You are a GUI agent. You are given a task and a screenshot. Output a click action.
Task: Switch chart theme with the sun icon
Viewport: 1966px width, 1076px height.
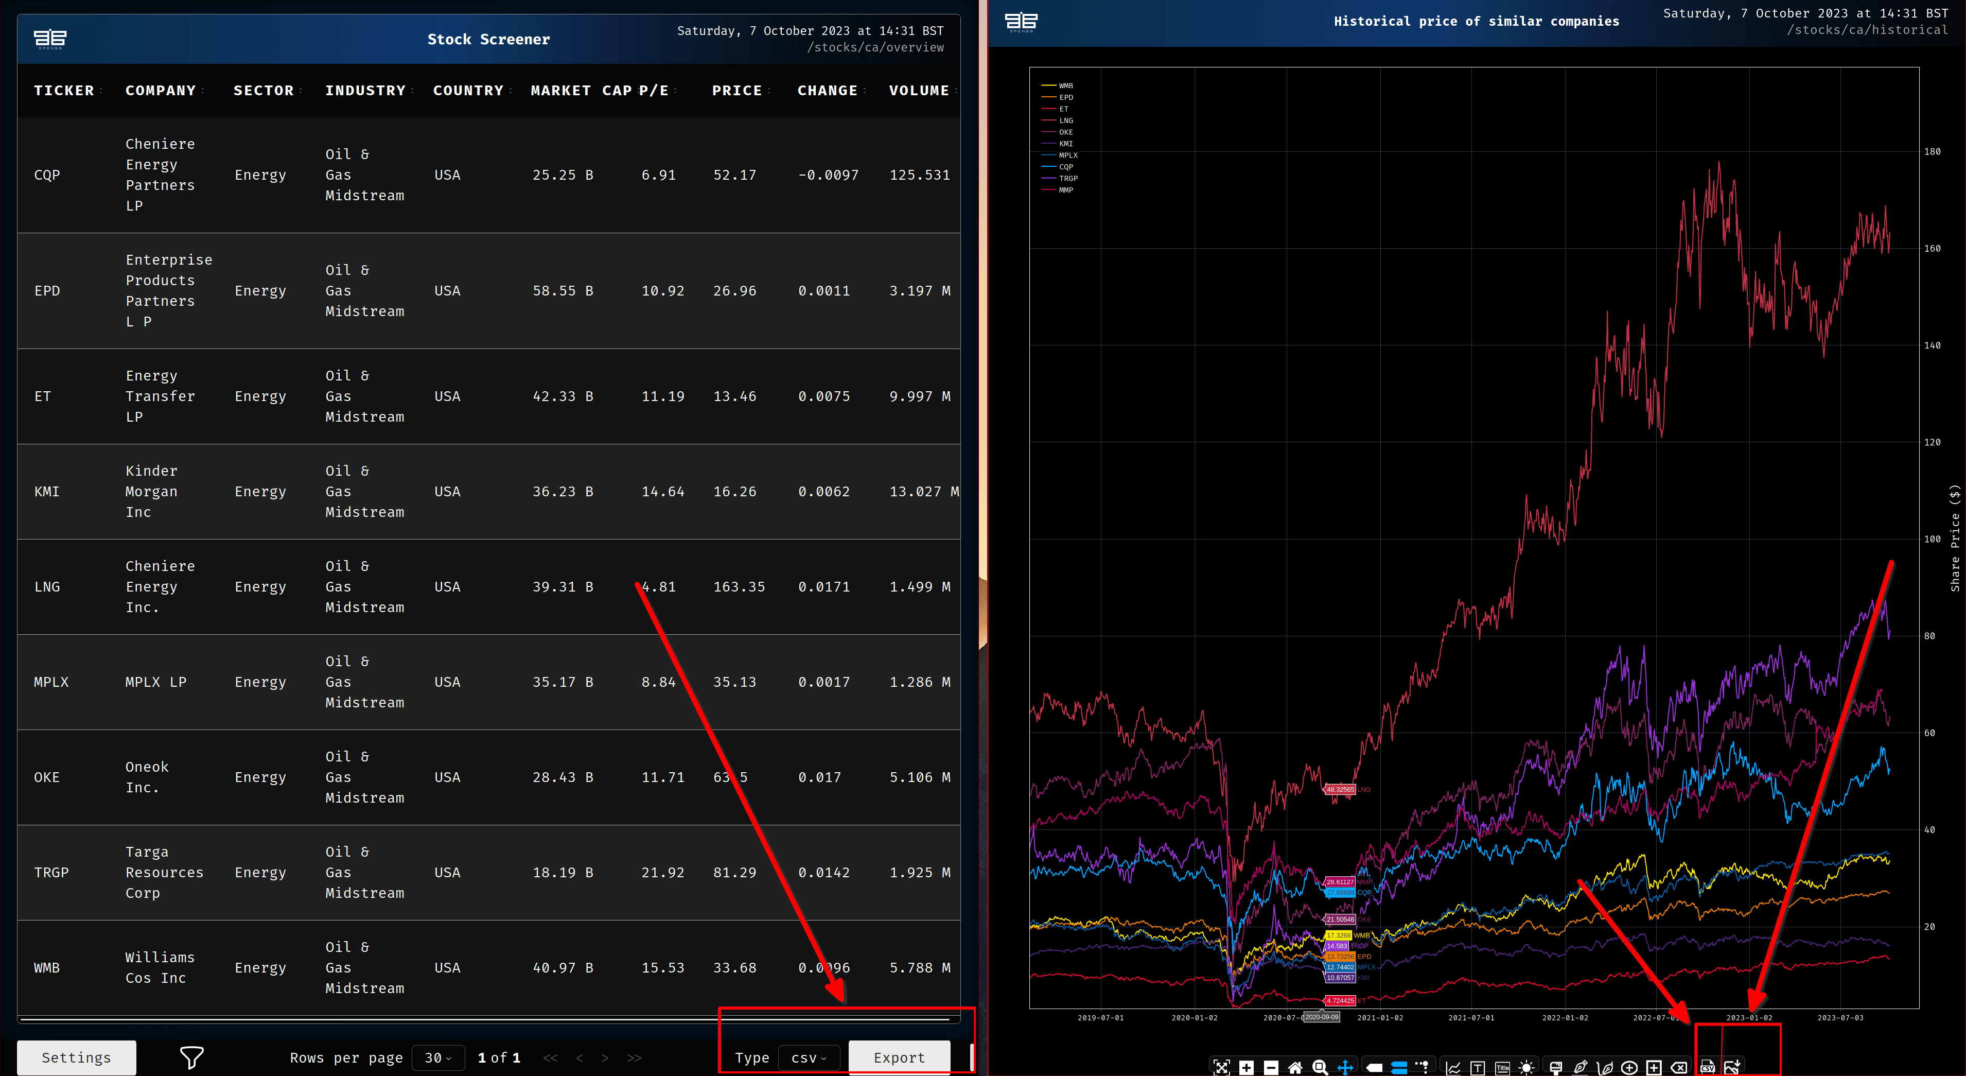pos(1526,1067)
